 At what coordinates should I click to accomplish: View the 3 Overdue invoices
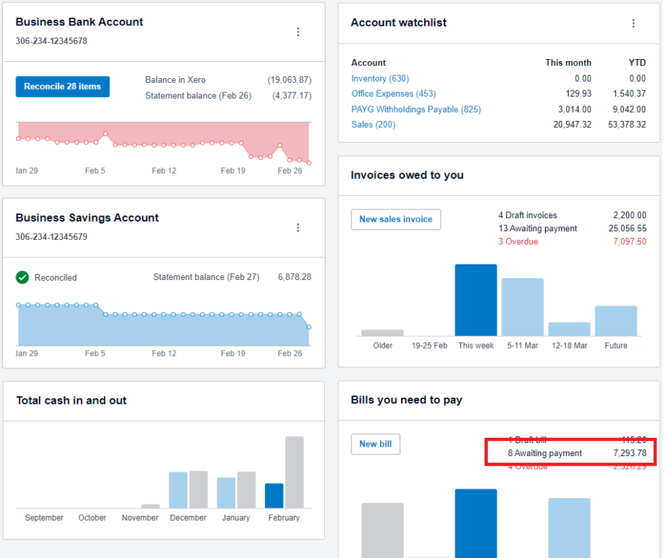[518, 241]
